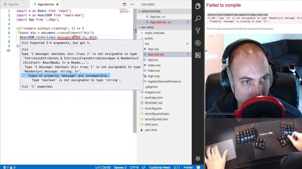Click the error file path in browser overlay
This screenshot has width=302, height=169.
pyautogui.click(x=238, y=15)
